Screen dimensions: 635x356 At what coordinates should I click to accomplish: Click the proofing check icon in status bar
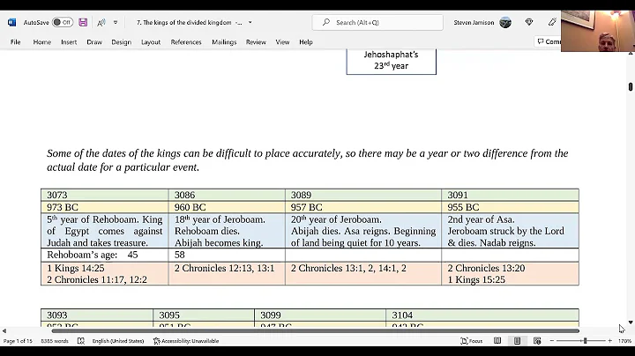pyautogui.click(x=81, y=341)
